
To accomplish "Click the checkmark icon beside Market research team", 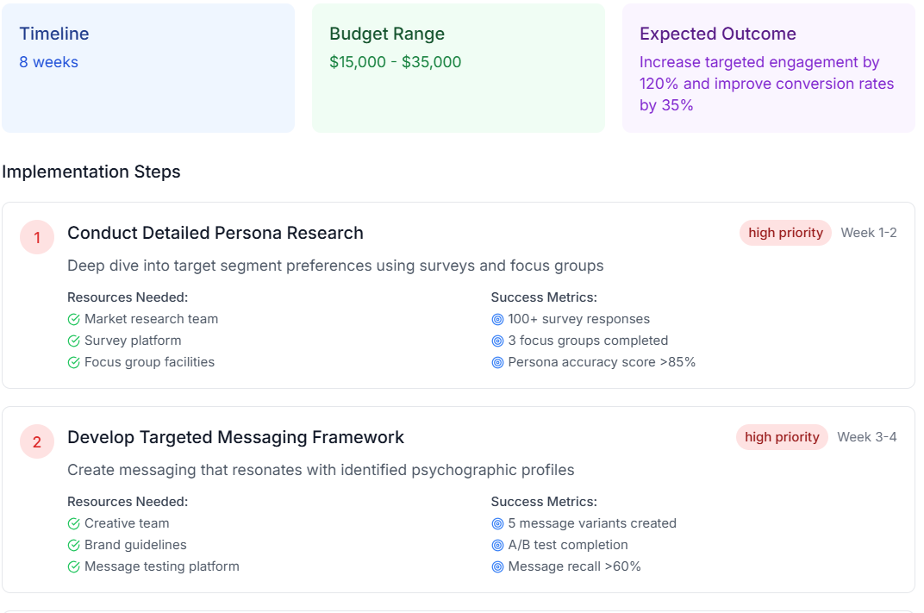I will click(74, 319).
